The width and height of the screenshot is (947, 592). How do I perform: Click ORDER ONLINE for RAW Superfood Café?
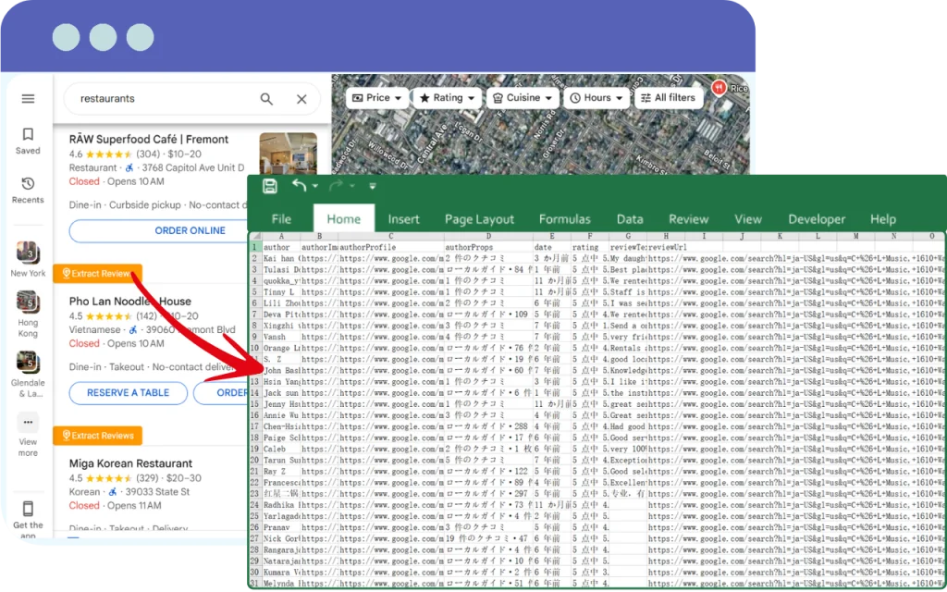click(x=160, y=230)
